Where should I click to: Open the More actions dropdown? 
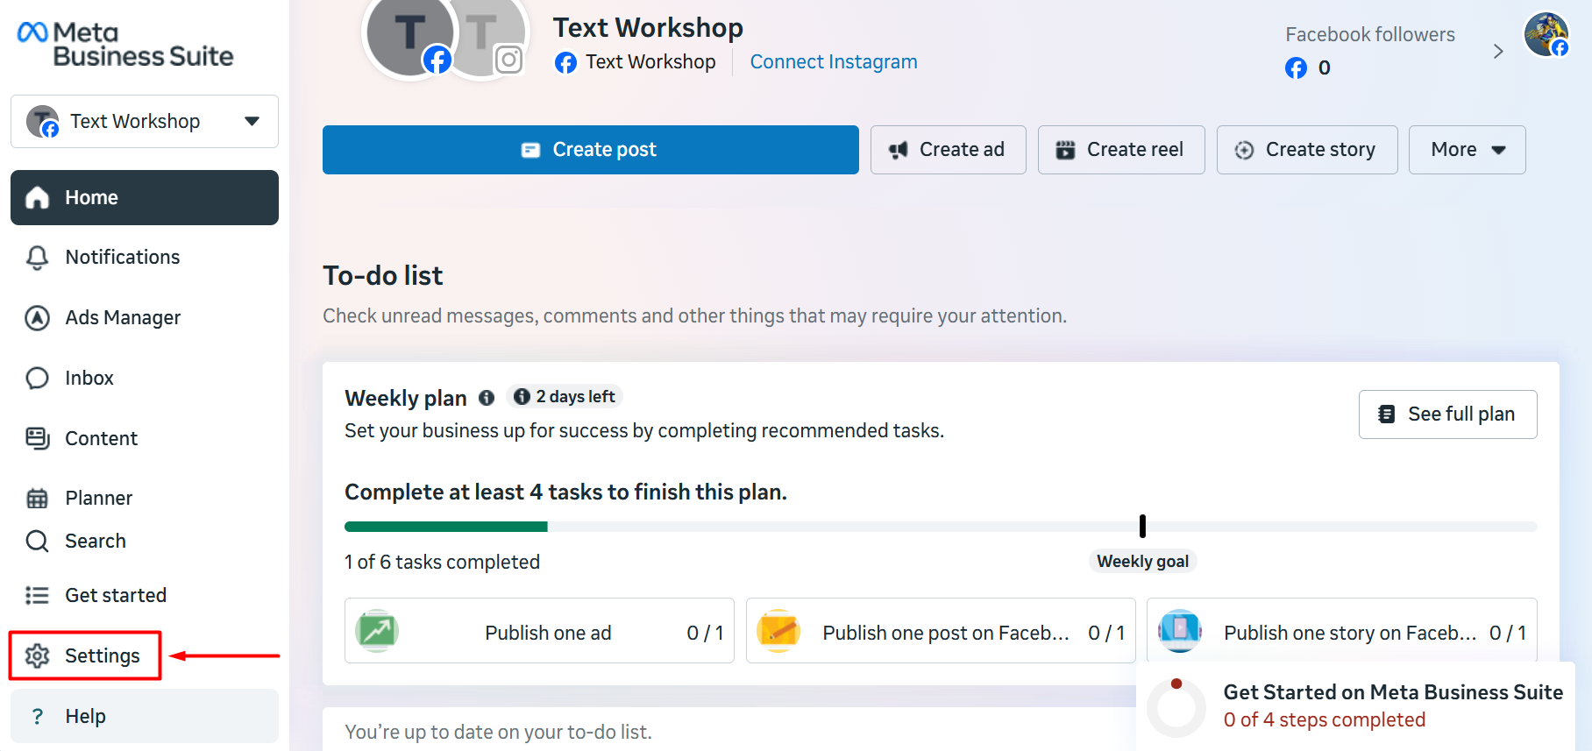[1467, 150]
